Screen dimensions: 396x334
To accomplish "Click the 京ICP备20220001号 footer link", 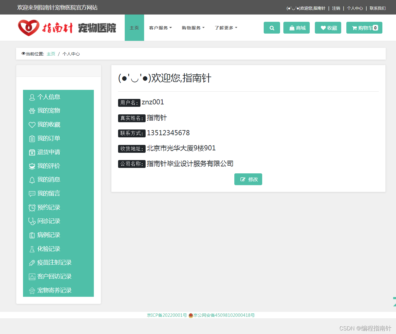I will 167,315.
